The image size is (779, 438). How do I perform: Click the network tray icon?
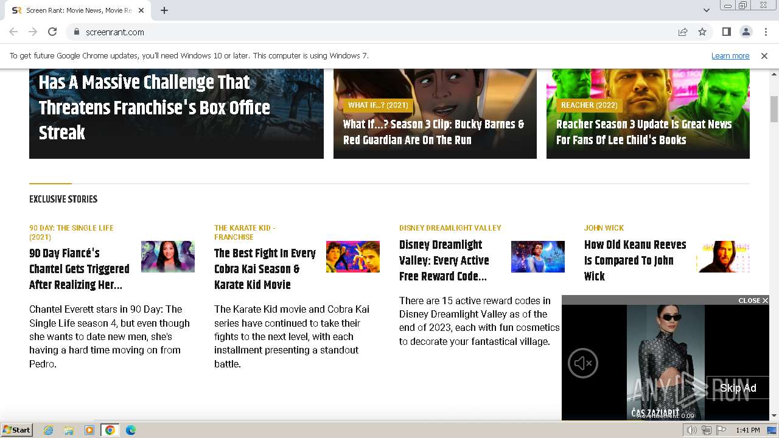707,430
